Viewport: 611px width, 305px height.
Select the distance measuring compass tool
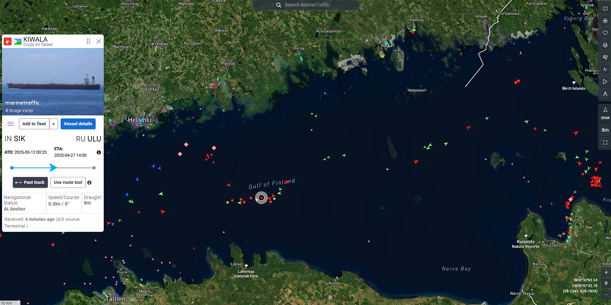pyautogui.click(x=605, y=94)
